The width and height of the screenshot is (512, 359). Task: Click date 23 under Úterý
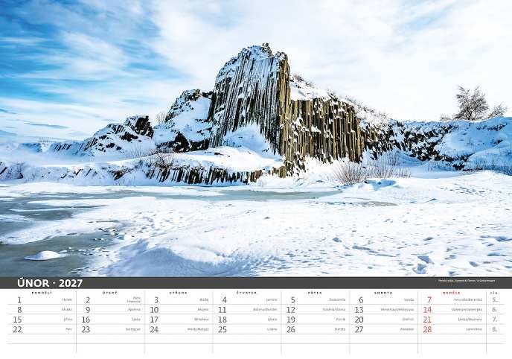[86, 329]
